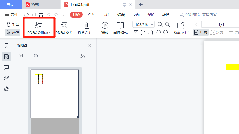Viewport: 239px width, 134px height.
Task: Click the zoom out magnifier icon
Action: tap(160, 24)
